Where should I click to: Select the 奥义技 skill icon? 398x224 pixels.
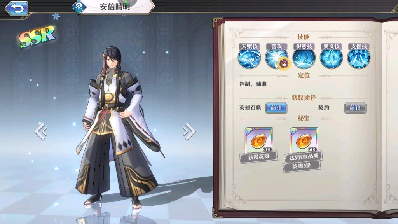tap(331, 59)
